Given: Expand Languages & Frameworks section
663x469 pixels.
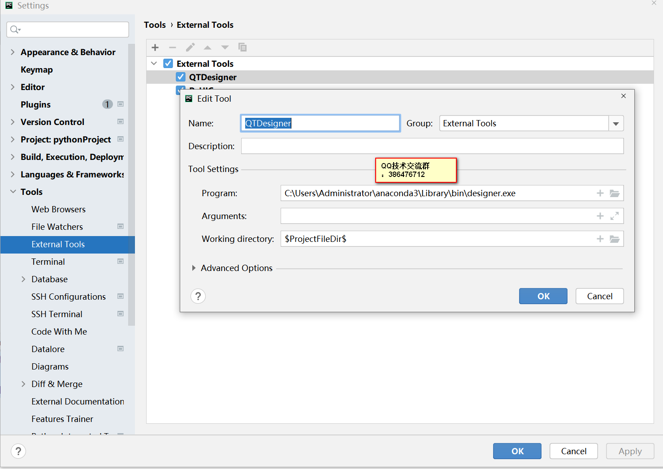Looking at the screenshot, I should point(13,174).
